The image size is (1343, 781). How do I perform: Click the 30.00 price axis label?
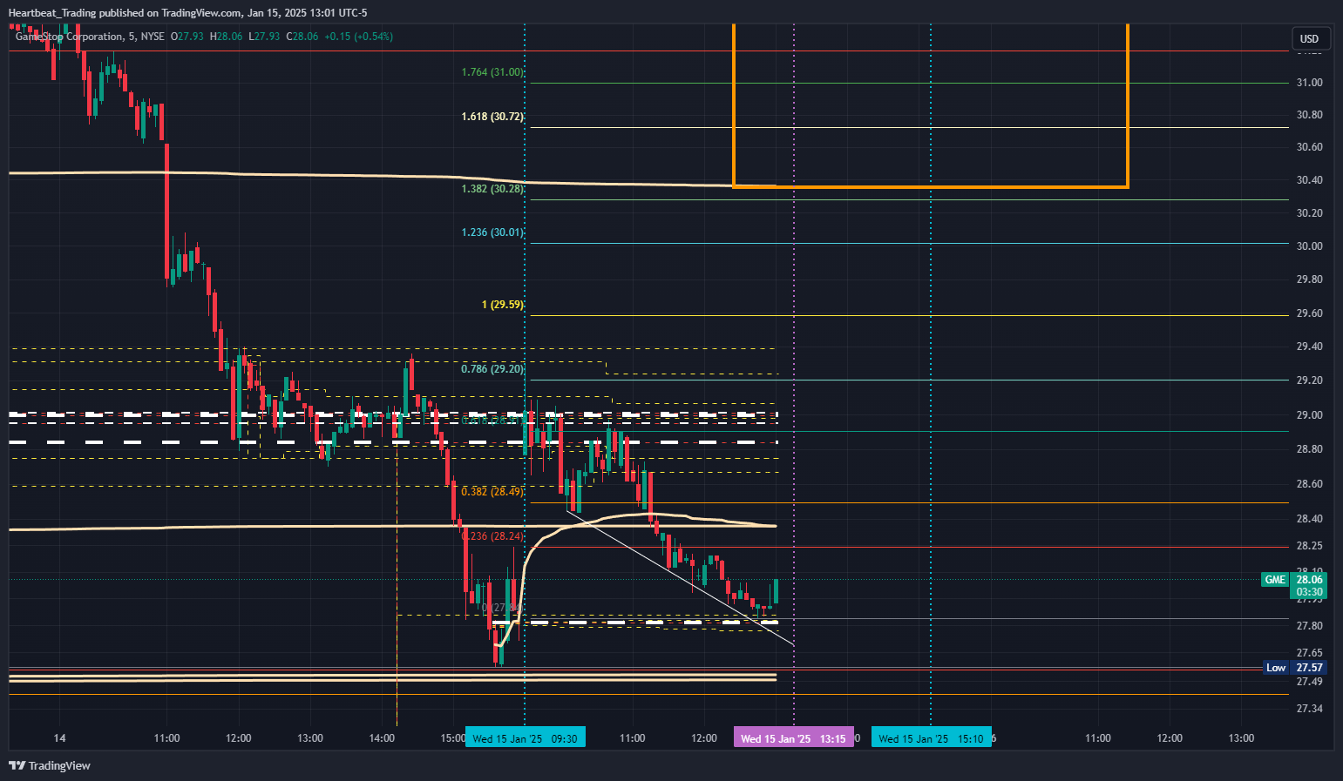click(x=1309, y=246)
